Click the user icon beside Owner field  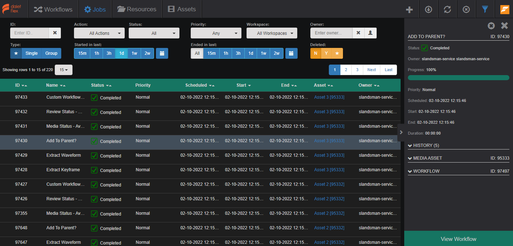(370, 33)
